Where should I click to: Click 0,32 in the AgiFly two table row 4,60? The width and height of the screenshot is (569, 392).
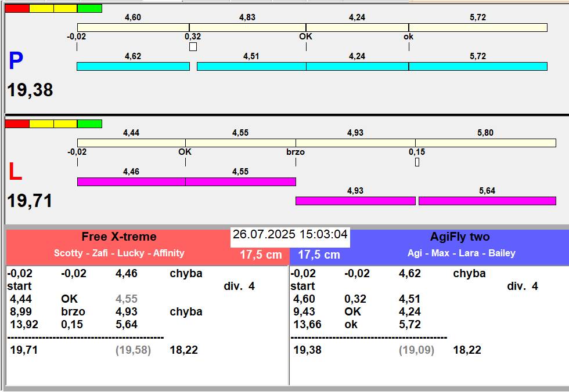click(355, 299)
